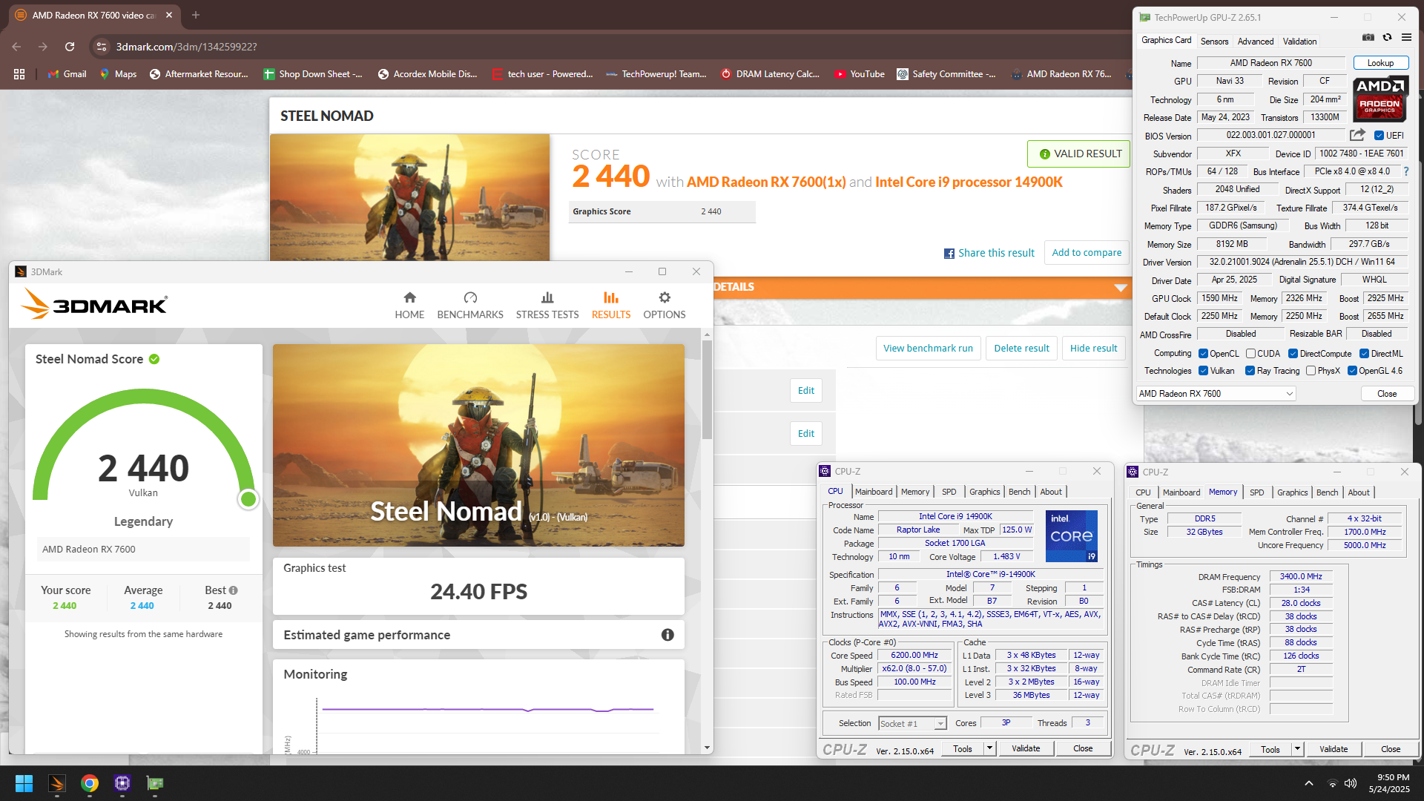Switch to Advanced tab in GPU-Z
Viewport: 1424px width, 801px height.
coord(1256,42)
